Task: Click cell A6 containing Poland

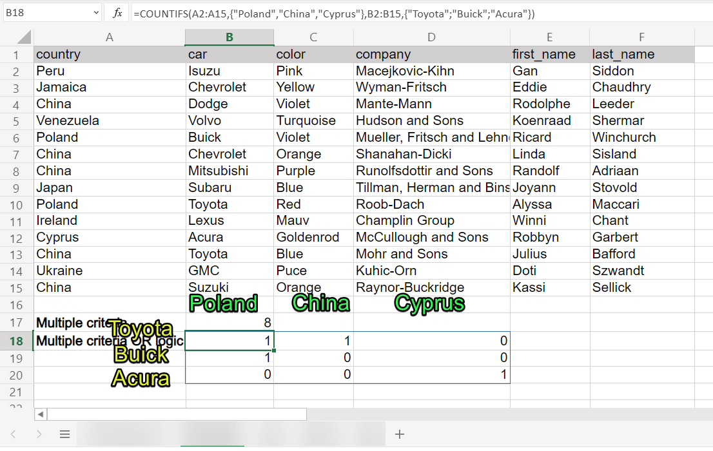Action: coord(110,137)
